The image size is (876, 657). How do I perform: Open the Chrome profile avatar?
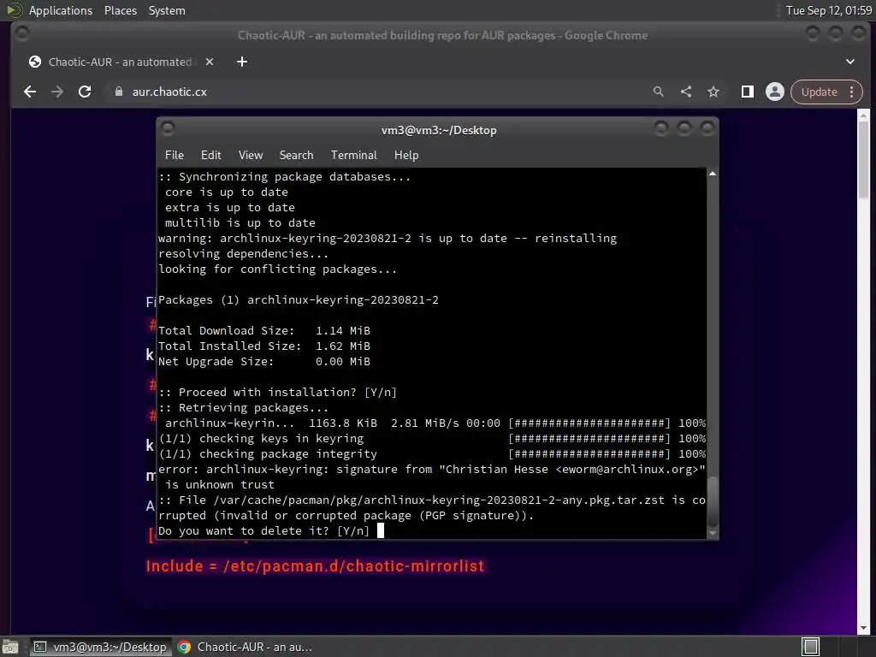click(775, 92)
